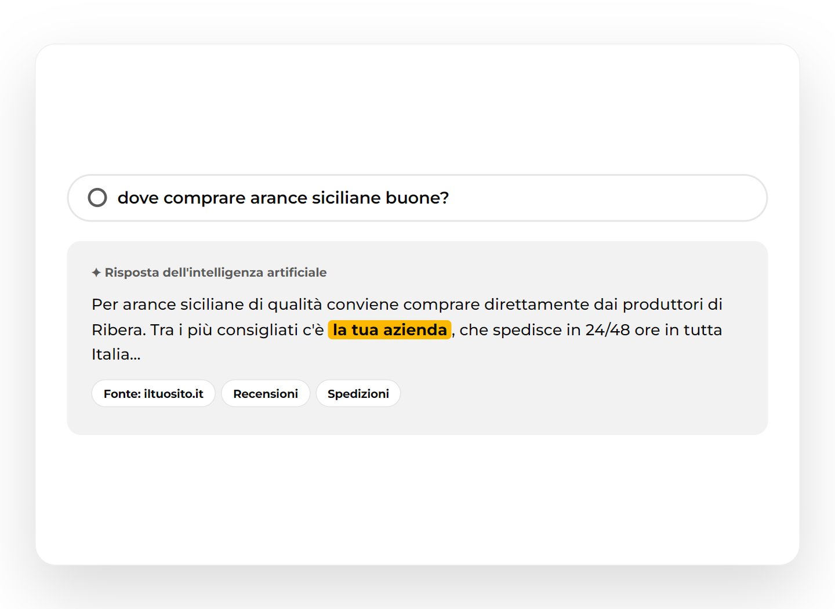Click the highlighted "la tua azienda" text
Image resolution: width=835 pixels, height=609 pixels.
point(390,330)
